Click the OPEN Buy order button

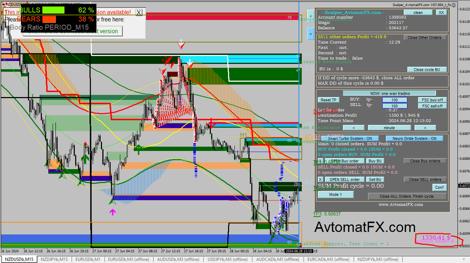click(345, 161)
